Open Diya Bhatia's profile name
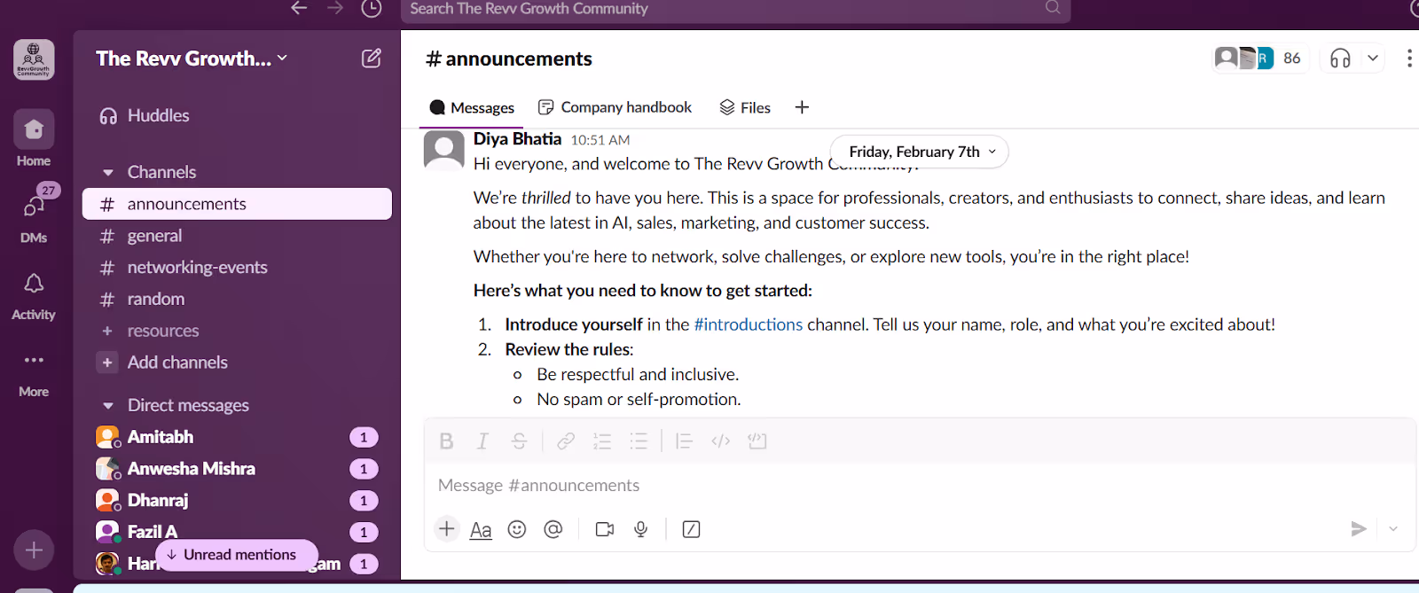The image size is (1419, 593). click(x=517, y=139)
